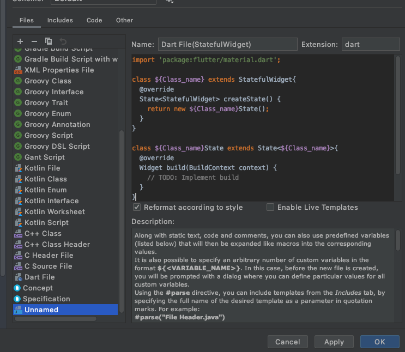Click the template list vertical scrollbar

pos(122,222)
